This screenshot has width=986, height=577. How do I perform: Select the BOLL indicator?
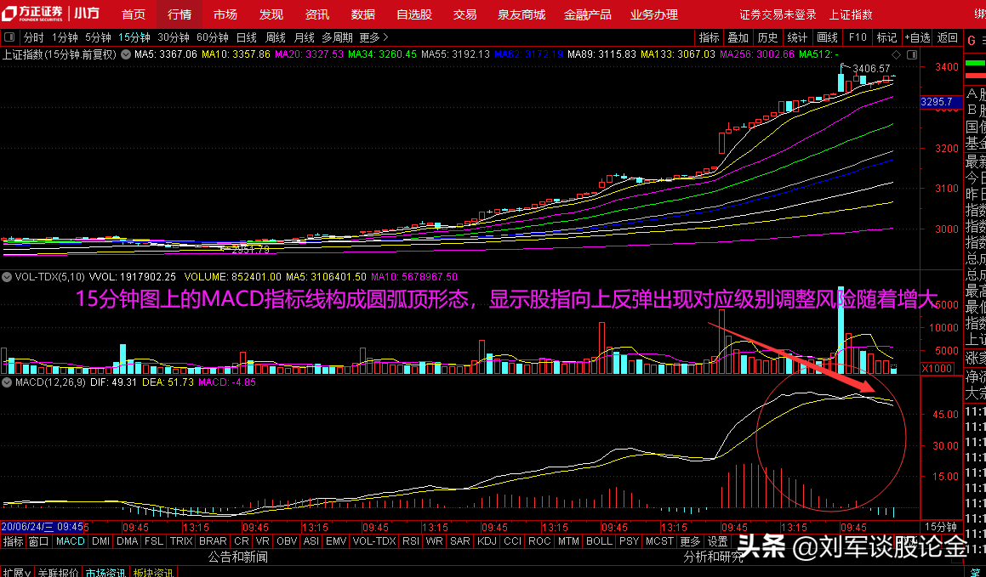point(599,540)
